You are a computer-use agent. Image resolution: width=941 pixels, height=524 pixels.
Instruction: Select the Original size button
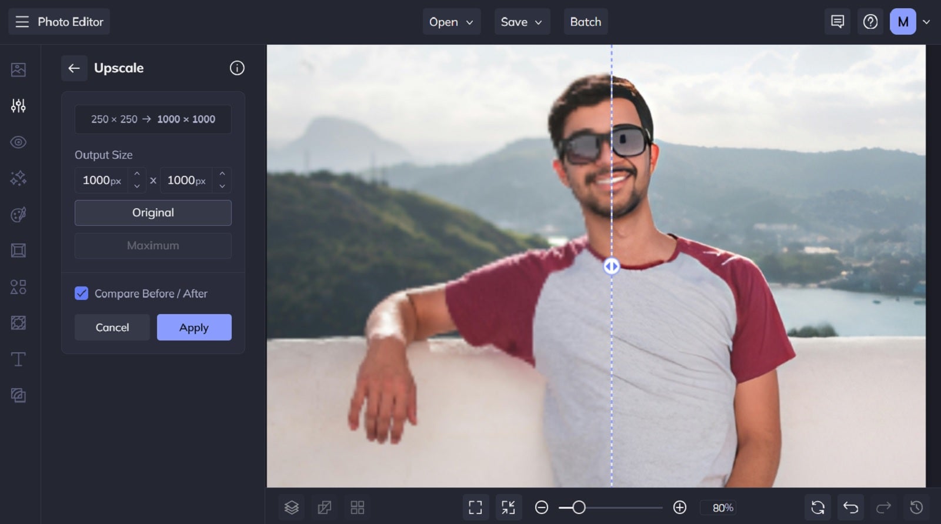coord(153,213)
